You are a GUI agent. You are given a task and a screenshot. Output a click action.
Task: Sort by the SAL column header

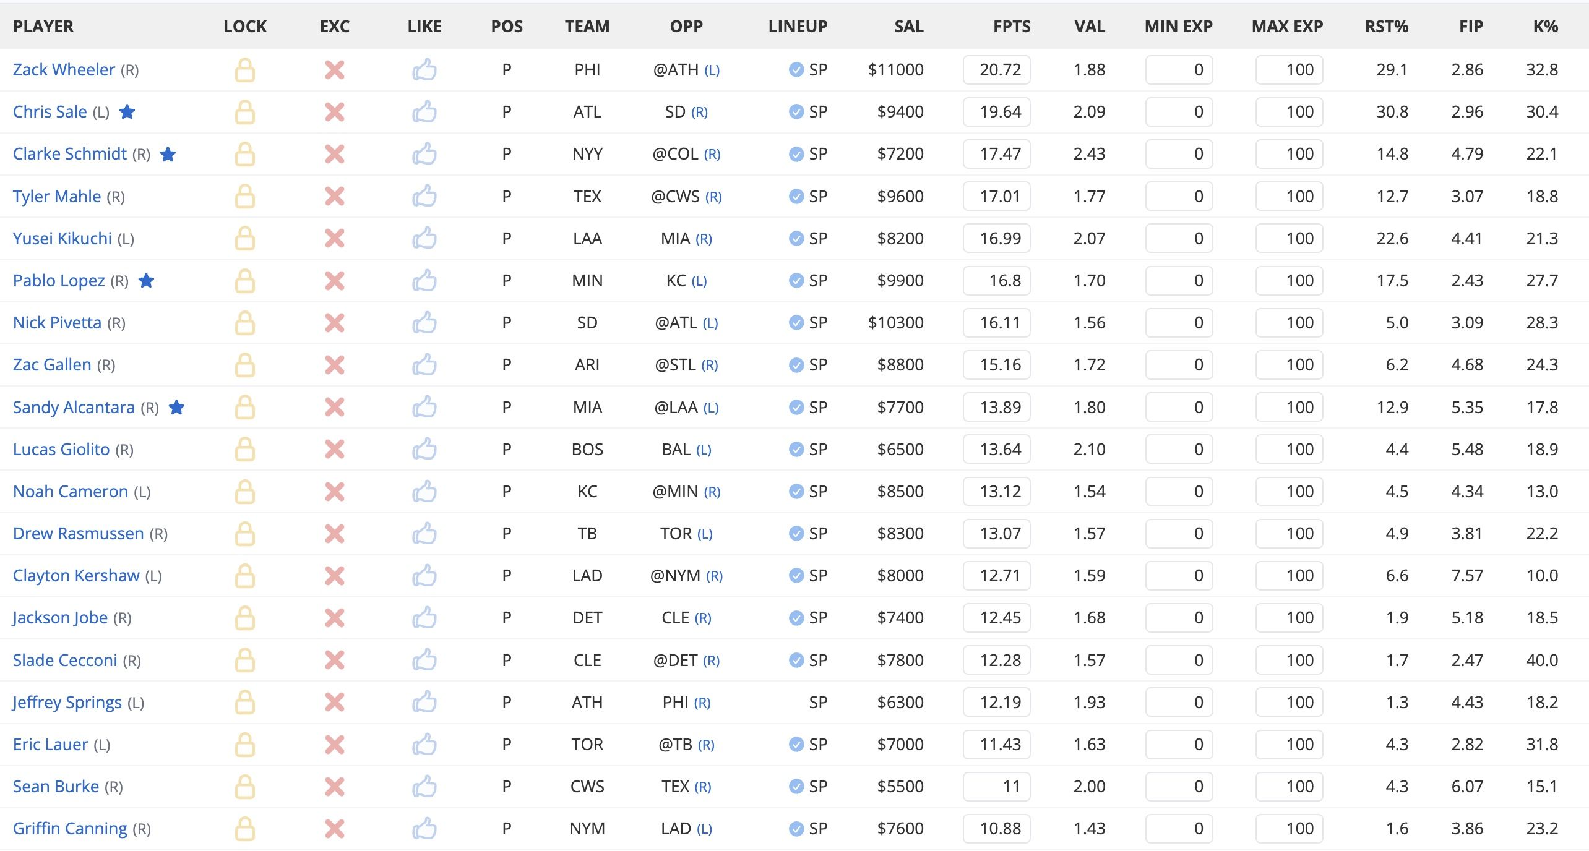tap(908, 27)
